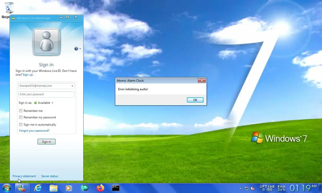
Task: Launch Windows Media Player from taskbar
Action: (69, 188)
